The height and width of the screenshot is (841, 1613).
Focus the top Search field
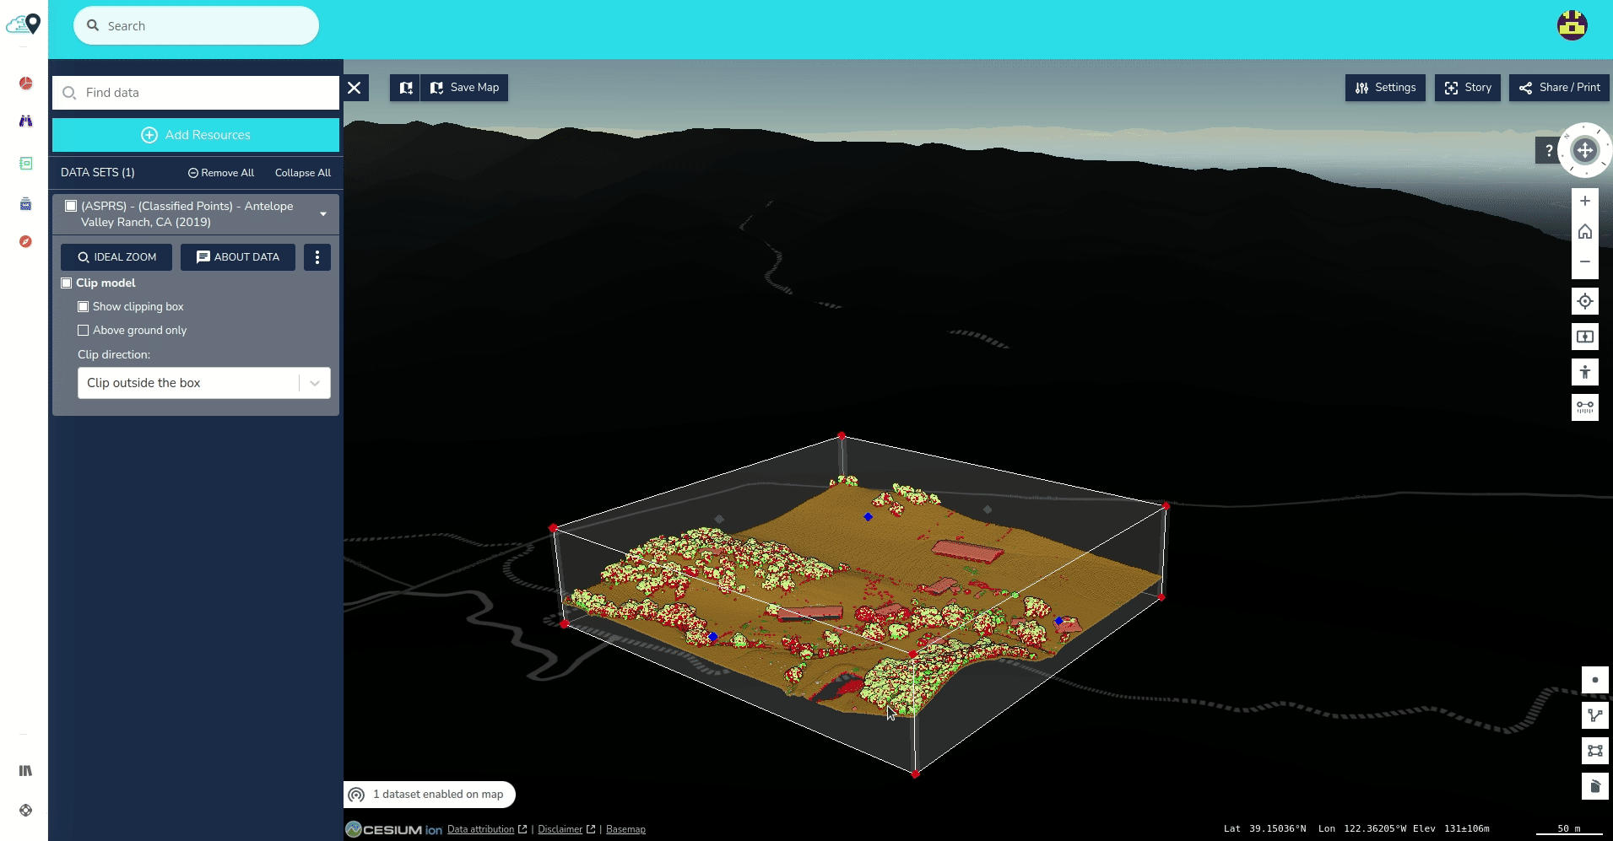pos(196,25)
